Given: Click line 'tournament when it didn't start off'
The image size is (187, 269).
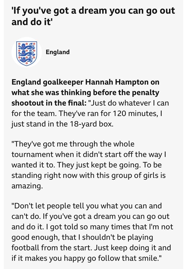Looking at the screenshot, I should coord(89,154).
